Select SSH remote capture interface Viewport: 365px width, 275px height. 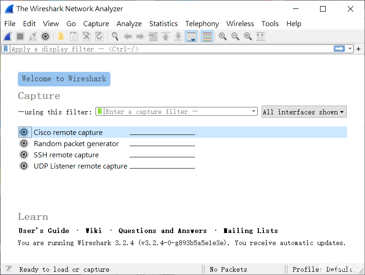click(x=182, y=155)
